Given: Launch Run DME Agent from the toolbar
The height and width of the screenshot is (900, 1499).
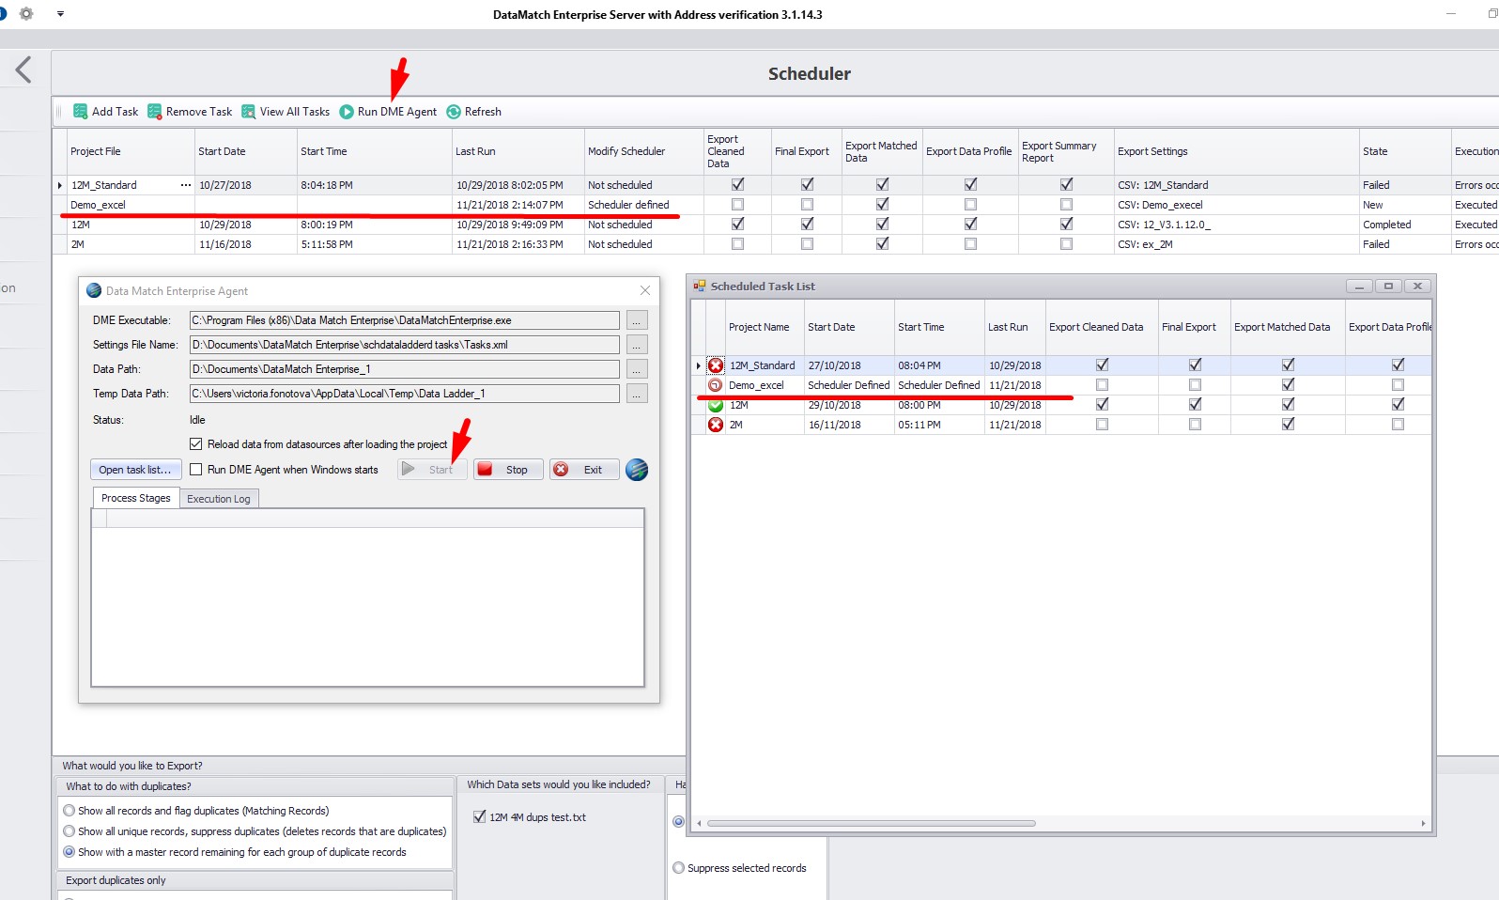Looking at the screenshot, I should [388, 112].
